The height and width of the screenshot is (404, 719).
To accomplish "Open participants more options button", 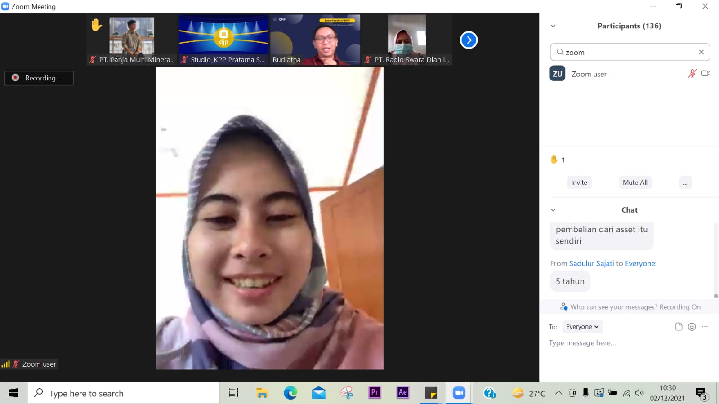I will pos(685,182).
